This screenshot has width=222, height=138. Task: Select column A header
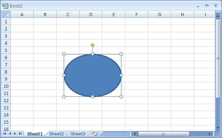click(22, 14)
